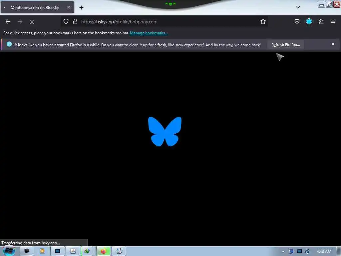The width and height of the screenshot is (341, 256).
Task: Open the Windows Start orb
Action: pos(9,251)
